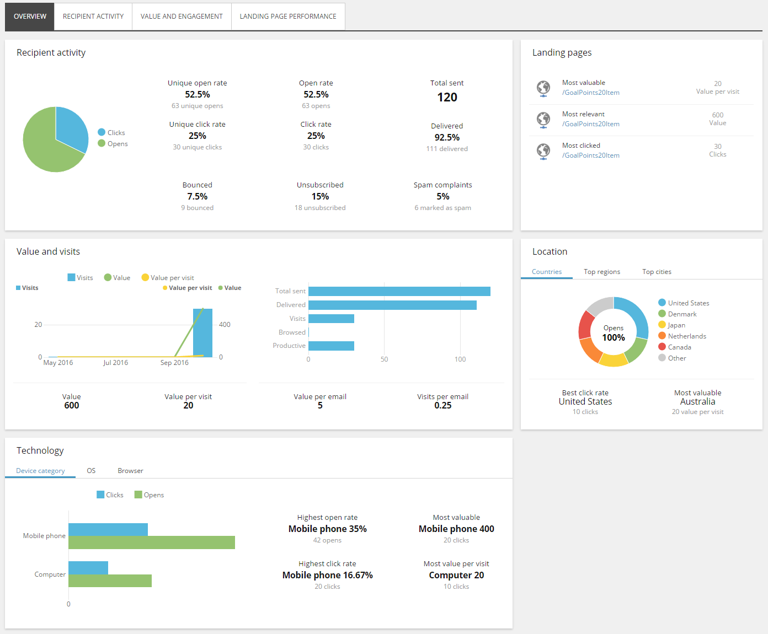Click Mobile phone Opens green bar
The image size is (768, 634).
point(152,542)
